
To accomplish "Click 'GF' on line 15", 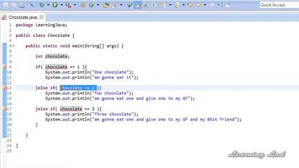I will click(x=185, y=98).
